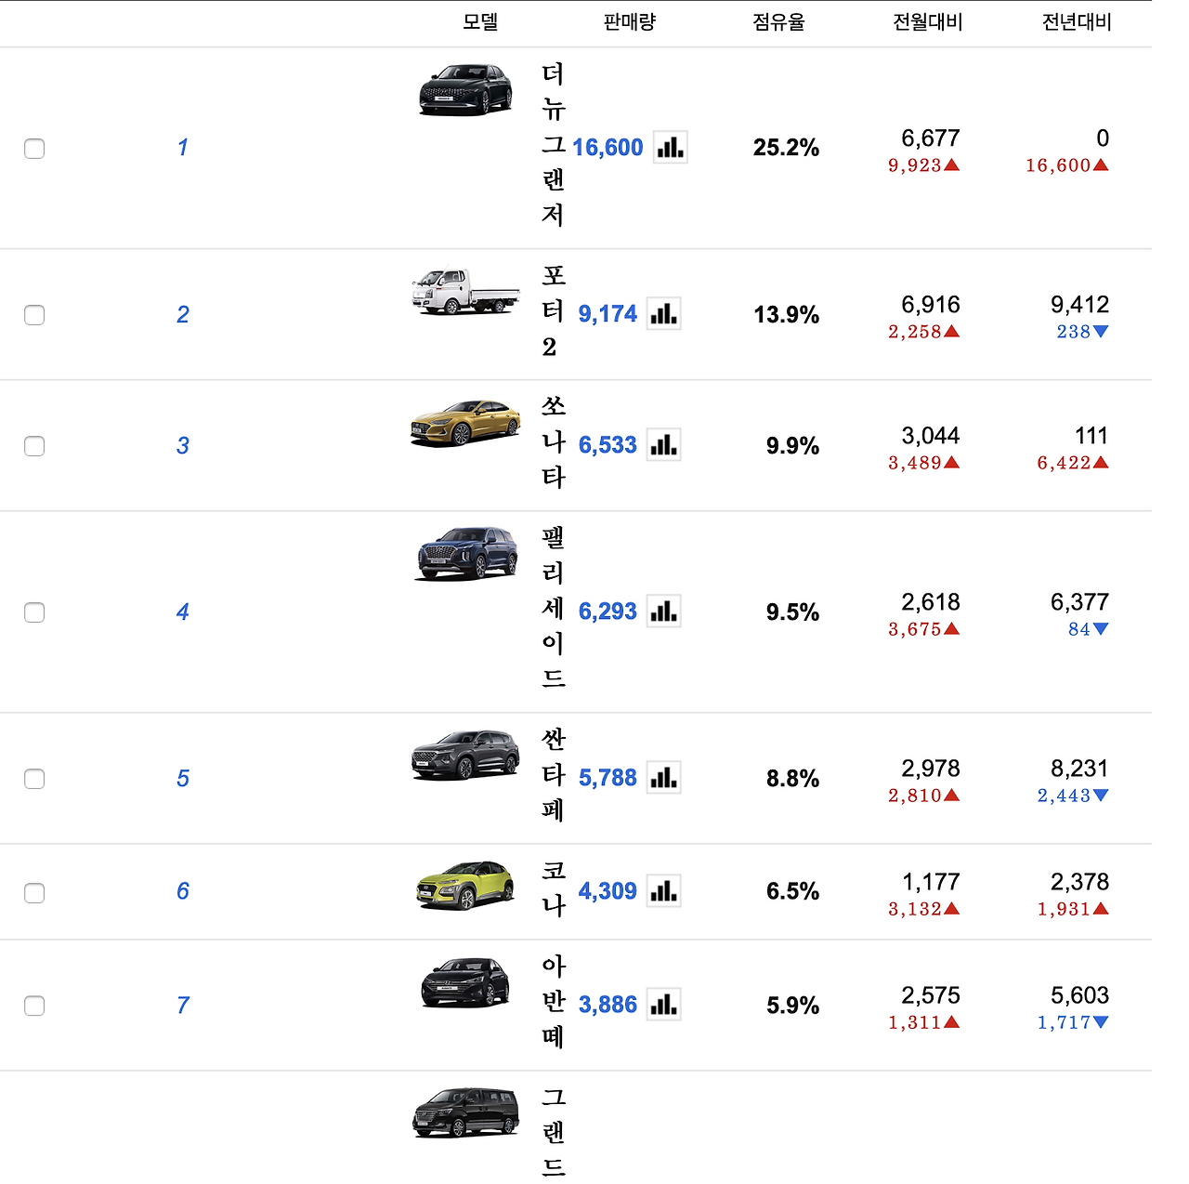The width and height of the screenshot is (1189, 1184).
Task: Open the 싼타페 model link
Action: point(554,774)
